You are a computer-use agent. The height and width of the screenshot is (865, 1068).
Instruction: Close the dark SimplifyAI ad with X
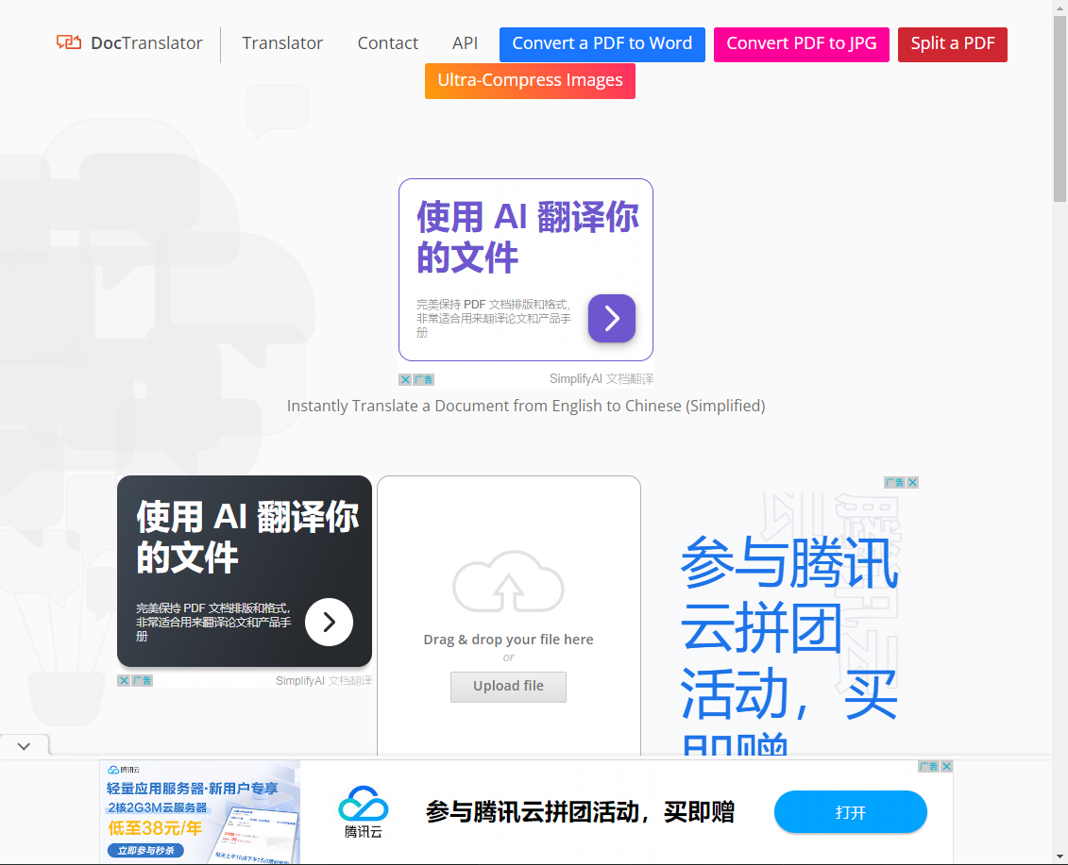(124, 680)
